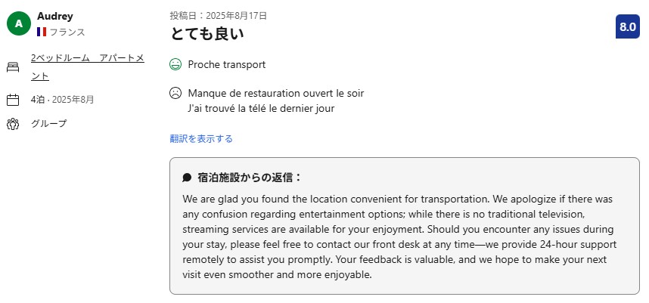The width and height of the screenshot is (649, 303).
Task: Click the sad face icon
Action: click(175, 94)
